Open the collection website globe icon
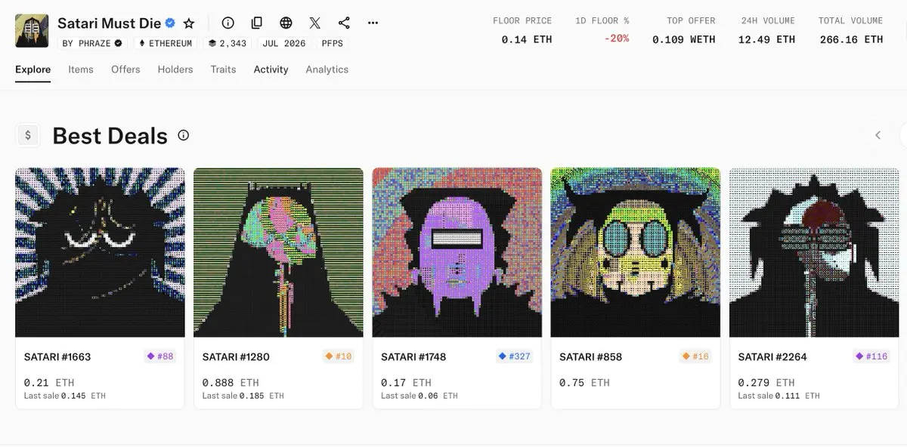 (286, 23)
